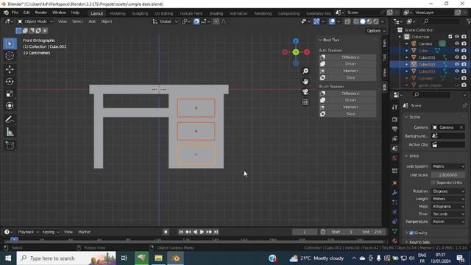
Task: Open the Unit System Metric dropdown
Action: (448, 166)
